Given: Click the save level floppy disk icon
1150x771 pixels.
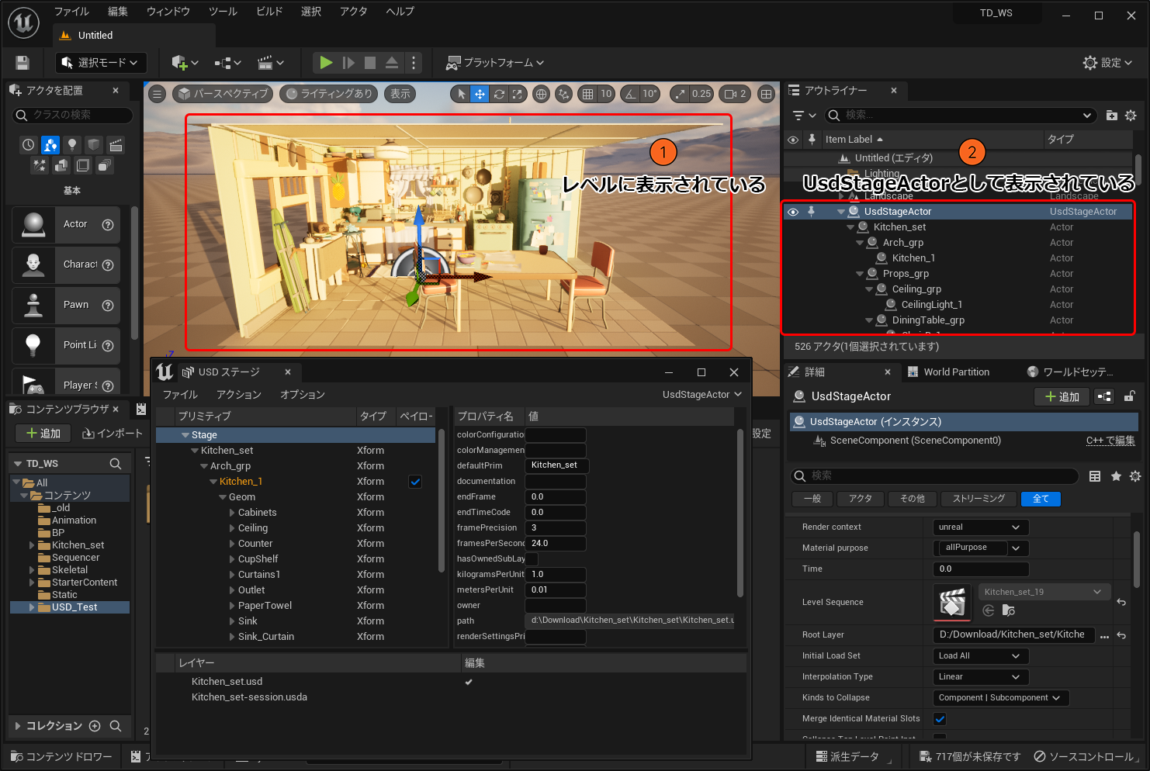Looking at the screenshot, I should coord(23,63).
